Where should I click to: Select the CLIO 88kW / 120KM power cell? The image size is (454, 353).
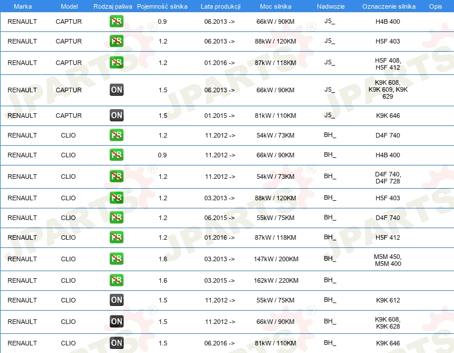point(275,198)
